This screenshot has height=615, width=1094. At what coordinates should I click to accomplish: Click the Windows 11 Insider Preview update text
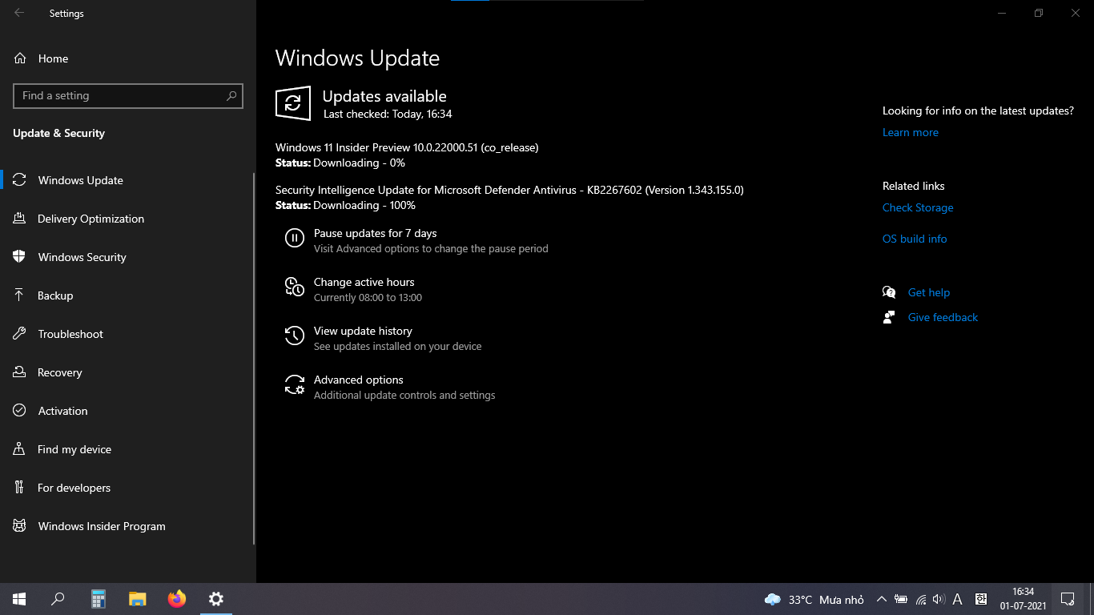(407, 147)
